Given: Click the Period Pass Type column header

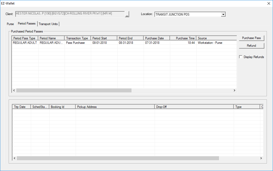Looking at the screenshot, I should pos(24,38).
